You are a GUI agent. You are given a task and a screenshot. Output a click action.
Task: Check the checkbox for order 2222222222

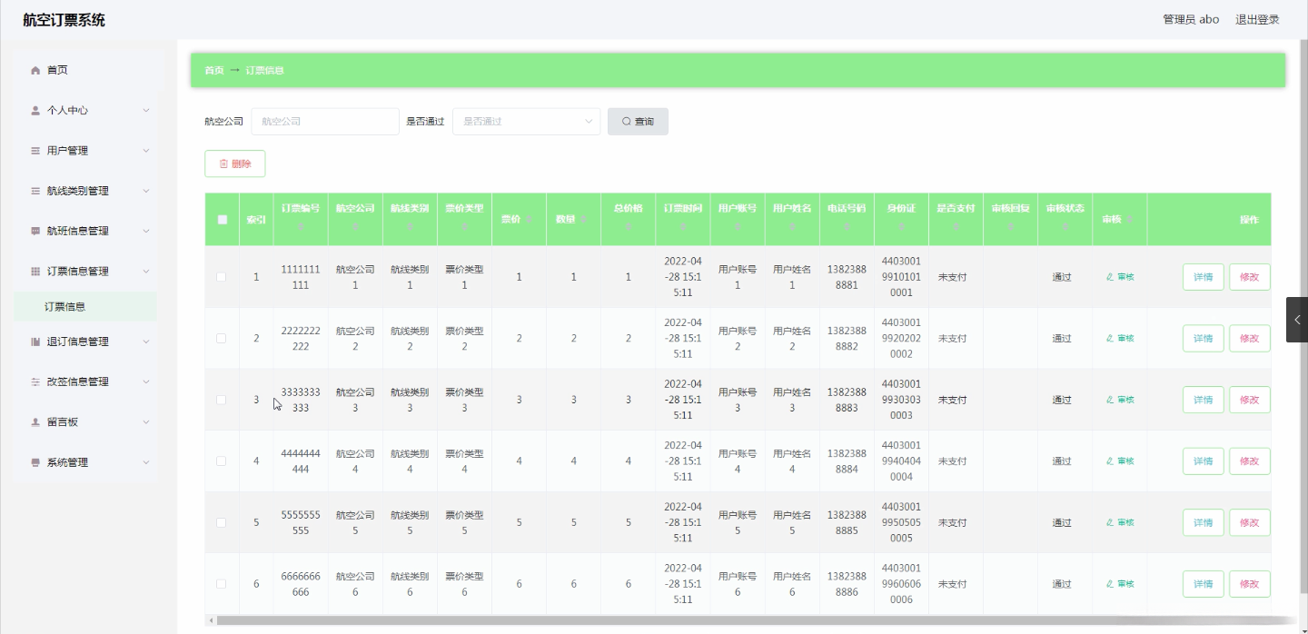coord(221,338)
